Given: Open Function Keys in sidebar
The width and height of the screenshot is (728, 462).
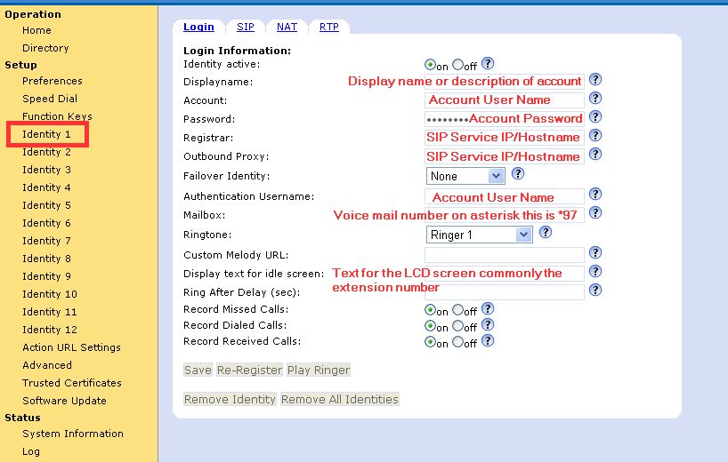Looking at the screenshot, I should (x=57, y=115).
